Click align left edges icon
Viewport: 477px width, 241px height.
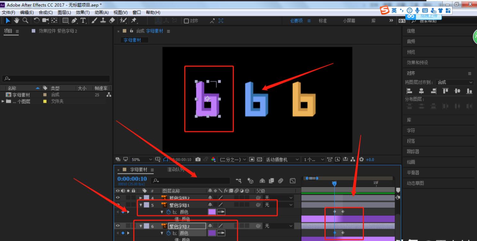pos(409,91)
